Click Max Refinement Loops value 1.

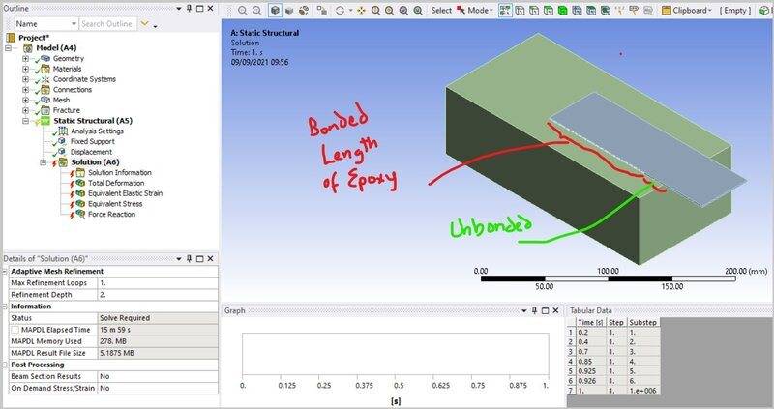158,282
